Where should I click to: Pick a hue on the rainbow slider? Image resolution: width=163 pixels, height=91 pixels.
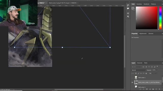click(160, 18)
